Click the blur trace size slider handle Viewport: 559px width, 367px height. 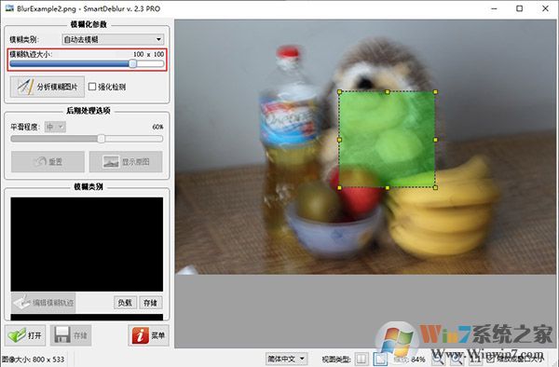point(132,63)
